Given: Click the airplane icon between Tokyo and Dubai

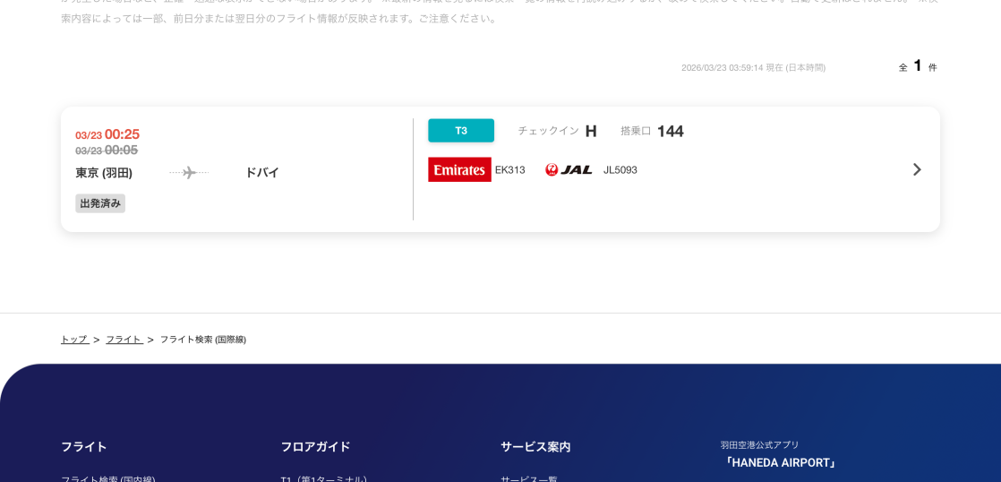Looking at the screenshot, I should [189, 173].
